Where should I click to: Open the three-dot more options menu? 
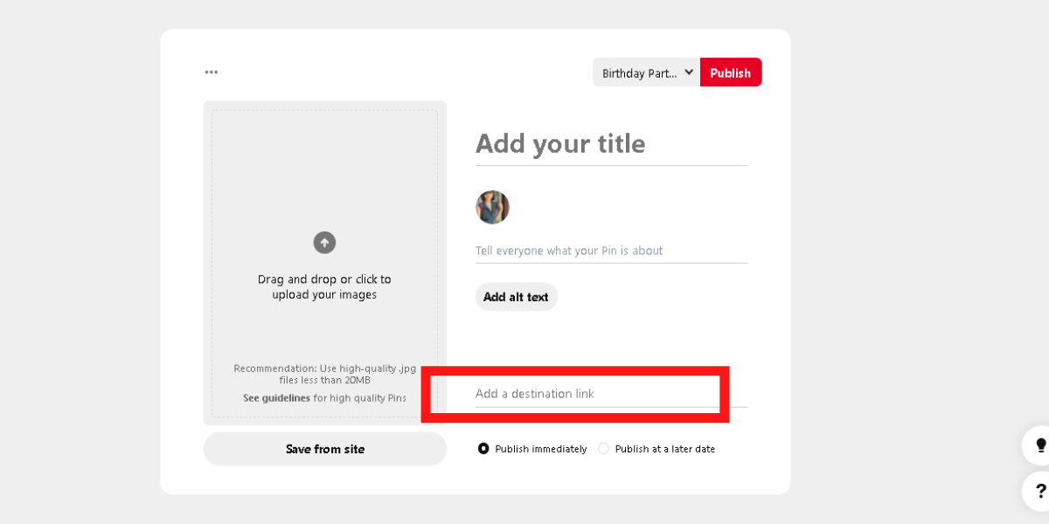pos(212,72)
